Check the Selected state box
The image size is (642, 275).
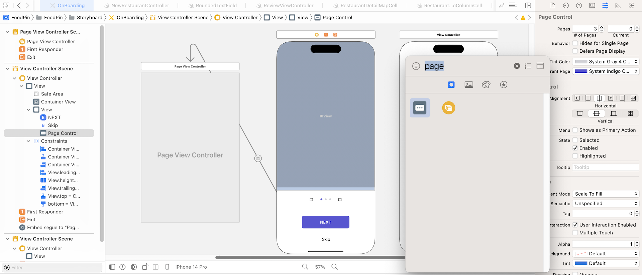click(575, 140)
